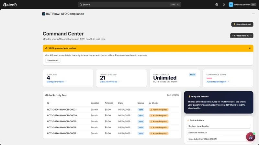Click the Last 5 RCTIs label

pos(173,95)
